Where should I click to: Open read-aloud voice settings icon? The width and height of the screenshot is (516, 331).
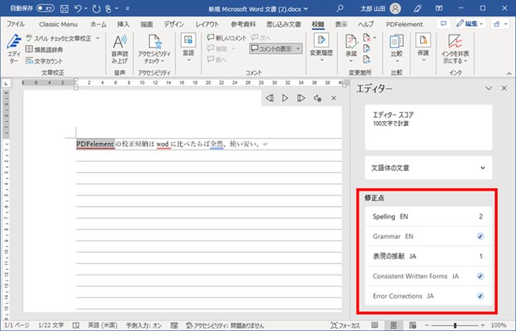pyautogui.click(x=318, y=98)
